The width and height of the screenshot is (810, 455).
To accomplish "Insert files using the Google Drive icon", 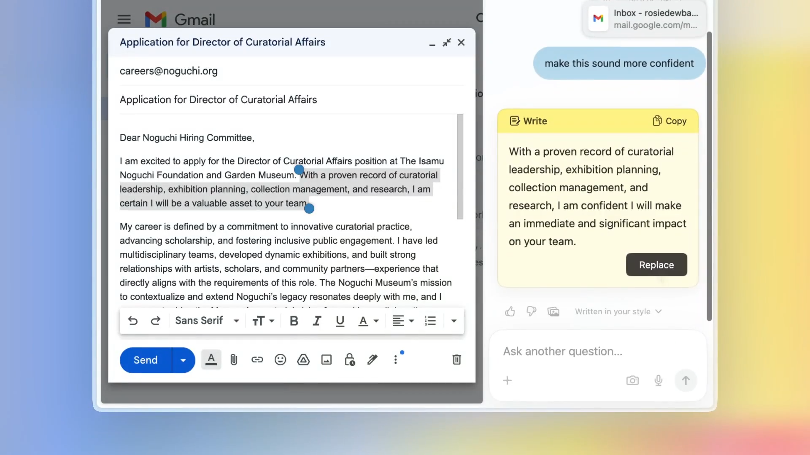I will tap(303, 360).
